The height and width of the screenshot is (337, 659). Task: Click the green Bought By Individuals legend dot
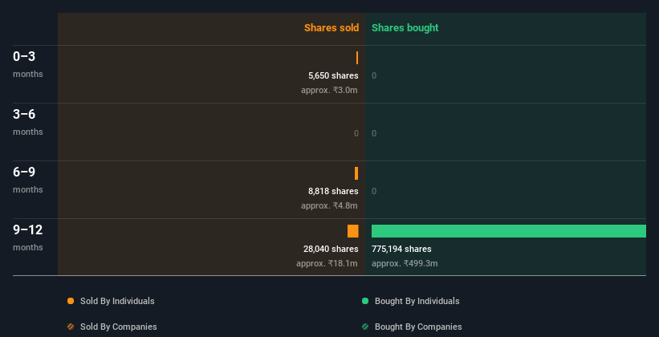point(365,301)
